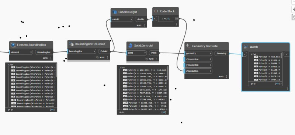This screenshot has height=135, width=295.
Task: Click hidden-preview eye icon on BoundingBox.ToCuboid
Action: [97, 57]
